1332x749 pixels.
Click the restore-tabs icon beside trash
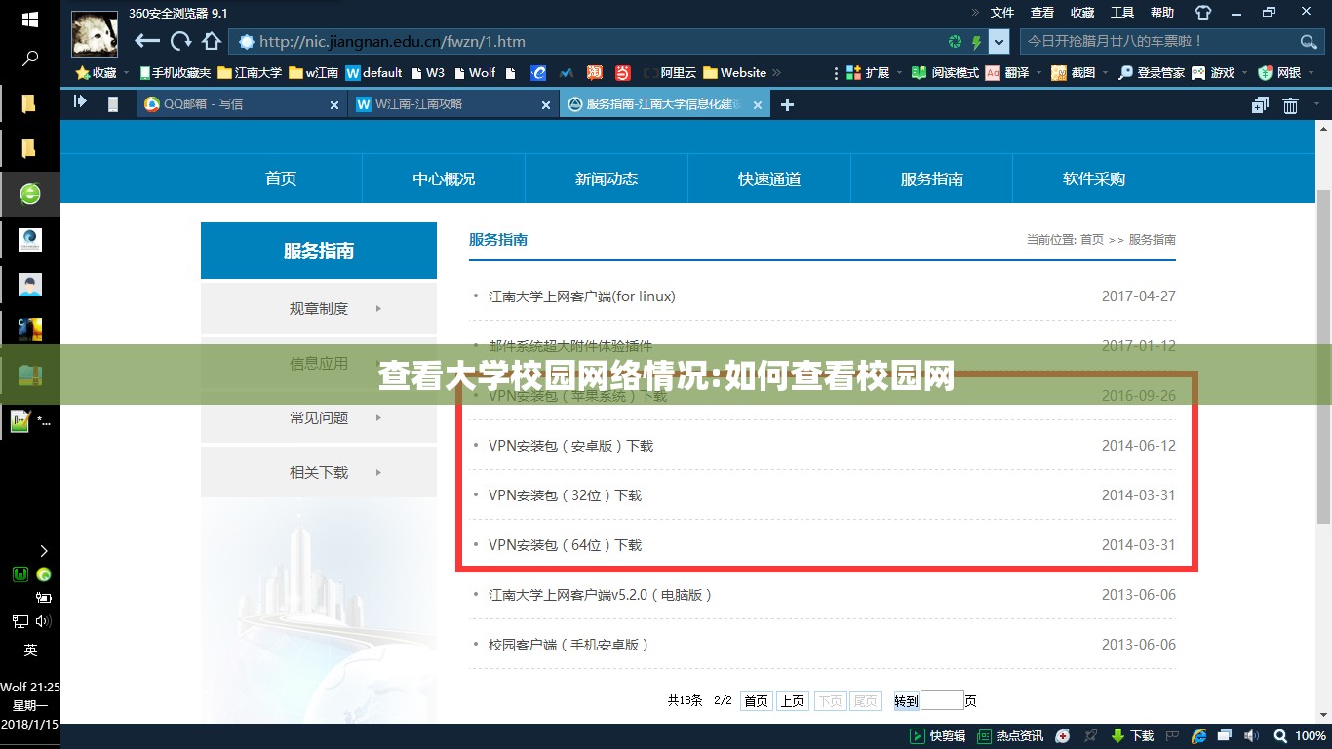click(x=1261, y=105)
